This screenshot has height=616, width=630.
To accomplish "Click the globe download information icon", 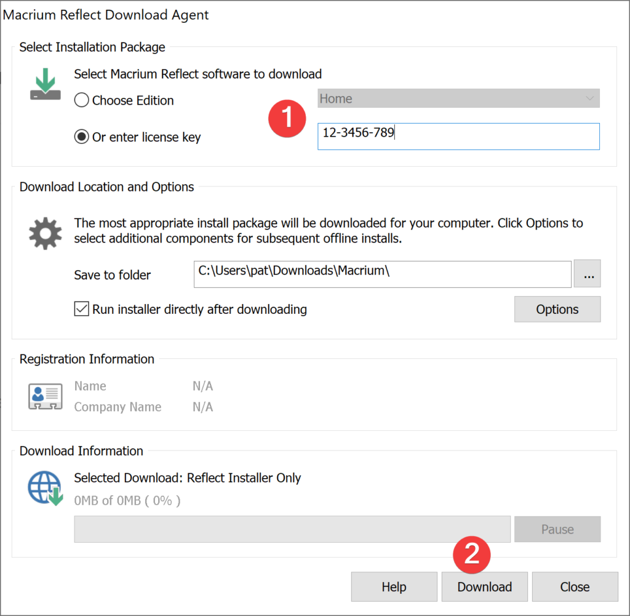I will tap(46, 489).
